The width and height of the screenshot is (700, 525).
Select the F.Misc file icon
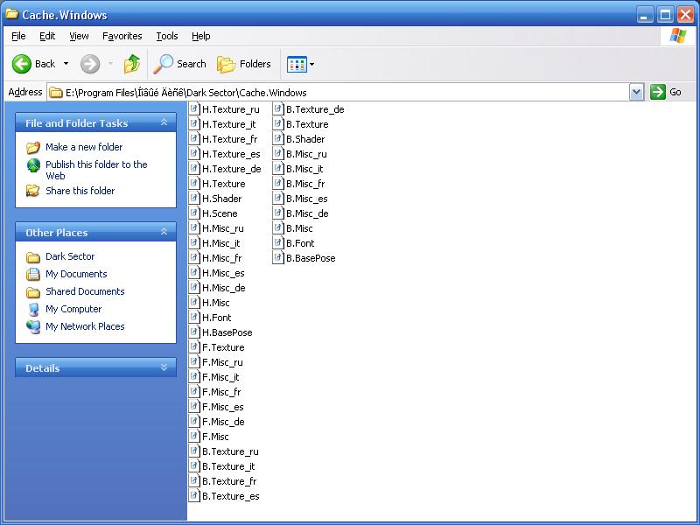coord(193,436)
